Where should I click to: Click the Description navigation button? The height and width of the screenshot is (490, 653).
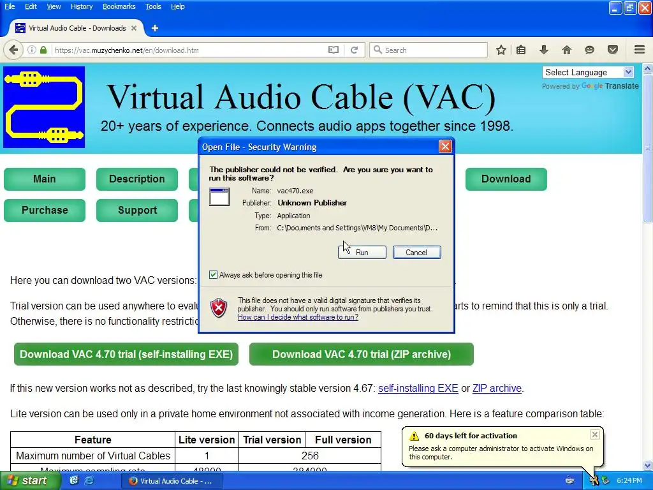[137, 179]
